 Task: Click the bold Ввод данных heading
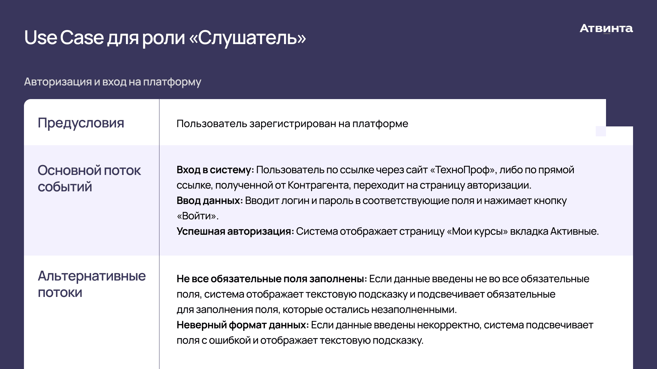click(209, 201)
